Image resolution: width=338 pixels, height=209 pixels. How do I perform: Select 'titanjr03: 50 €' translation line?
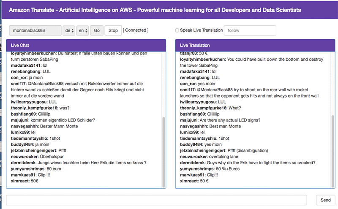coord(194,53)
